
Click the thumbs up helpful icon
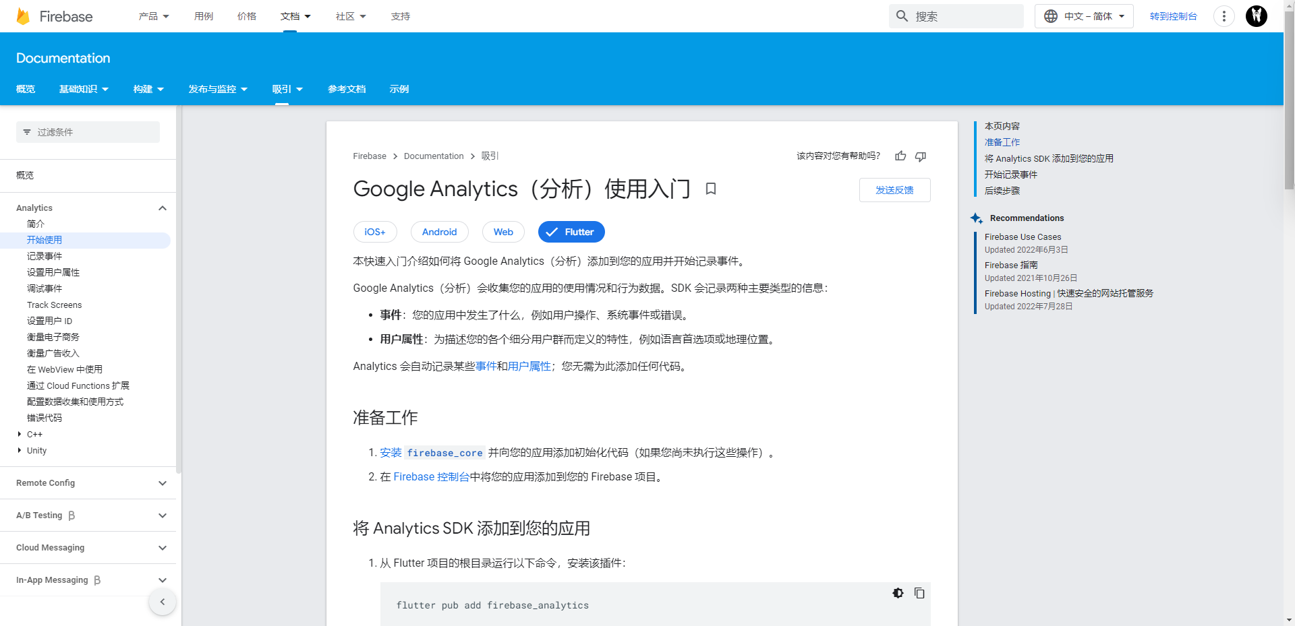tap(900, 156)
